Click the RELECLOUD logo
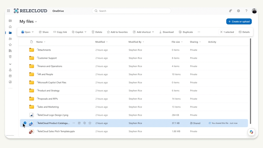The height and width of the screenshot is (148, 263). [x=31, y=11]
